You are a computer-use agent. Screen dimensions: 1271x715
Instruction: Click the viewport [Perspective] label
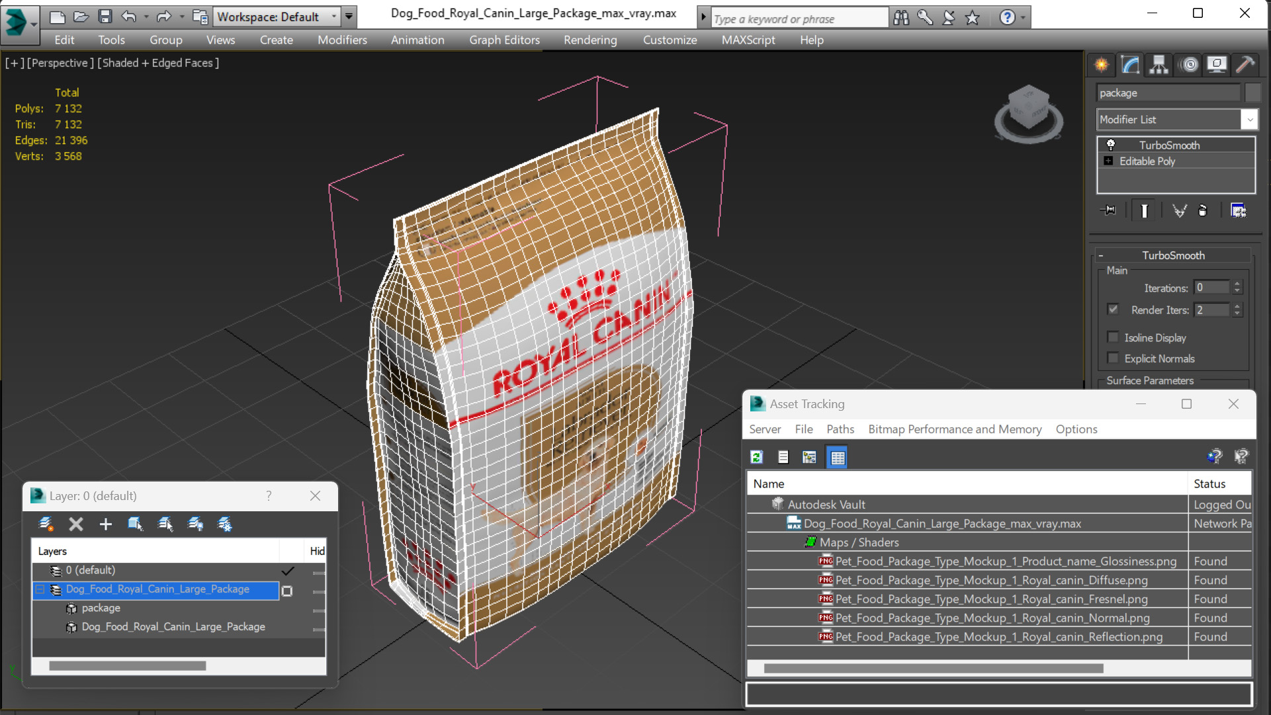[60, 63]
